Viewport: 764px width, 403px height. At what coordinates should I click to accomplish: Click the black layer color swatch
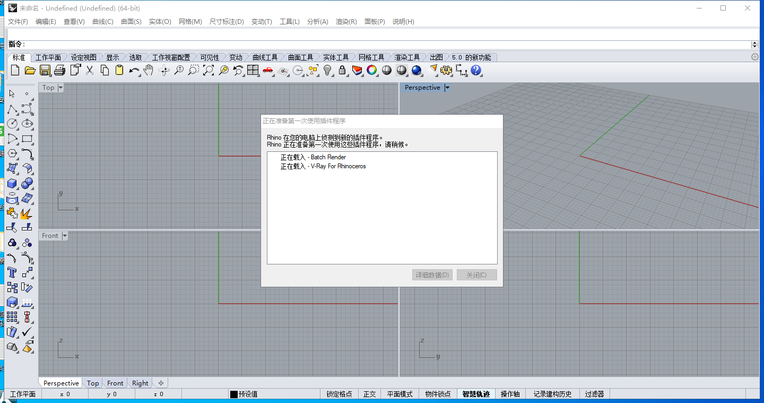coord(233,394)
